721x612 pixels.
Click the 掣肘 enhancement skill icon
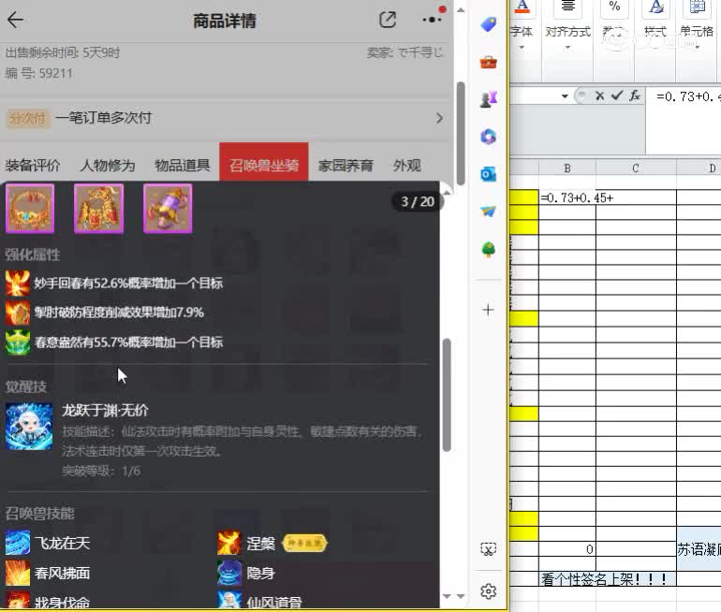[18, 313]
